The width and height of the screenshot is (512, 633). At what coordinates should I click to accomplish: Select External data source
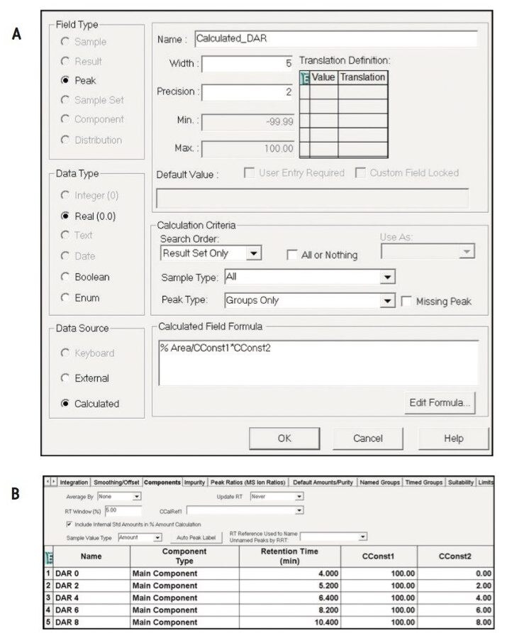click(x=65, y=378)
